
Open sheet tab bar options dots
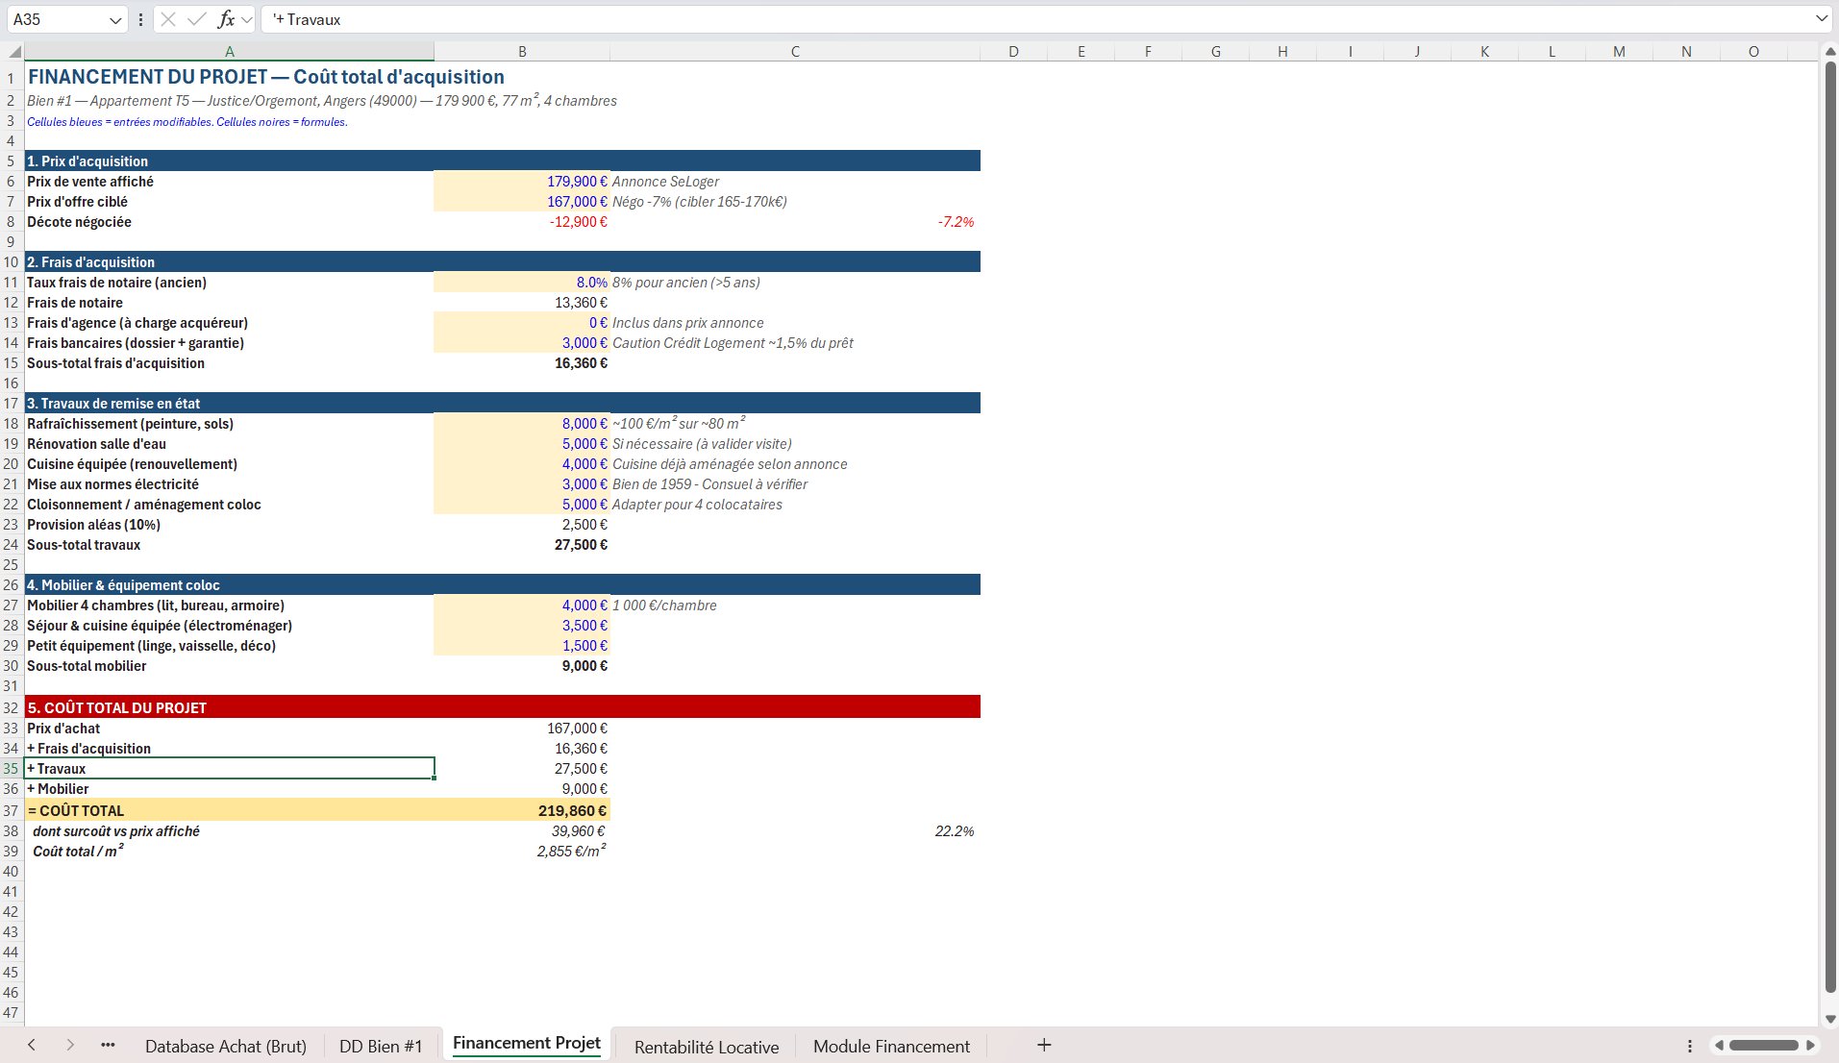[1690, 1046]
